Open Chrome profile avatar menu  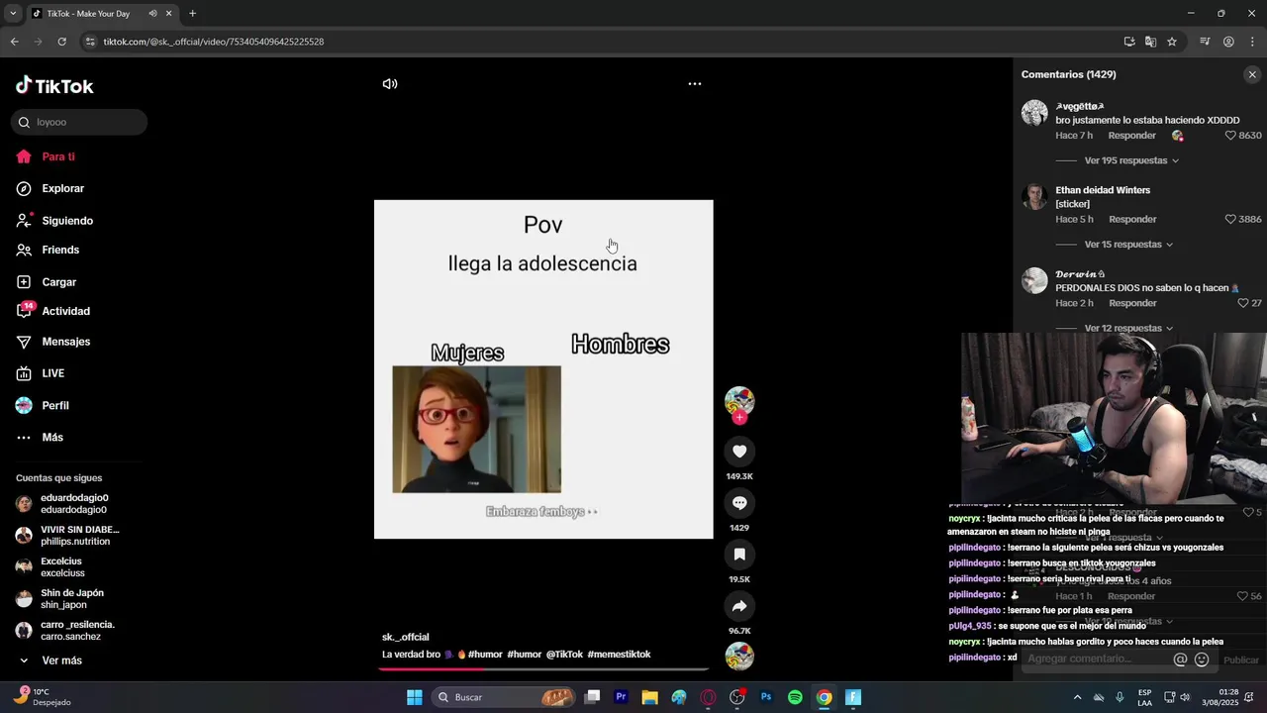pyautogui.click(x=1228, y=42)
